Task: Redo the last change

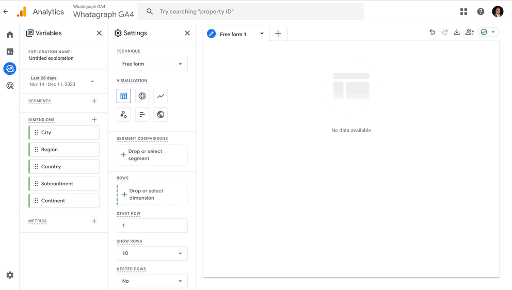Action: coord(445,32)
